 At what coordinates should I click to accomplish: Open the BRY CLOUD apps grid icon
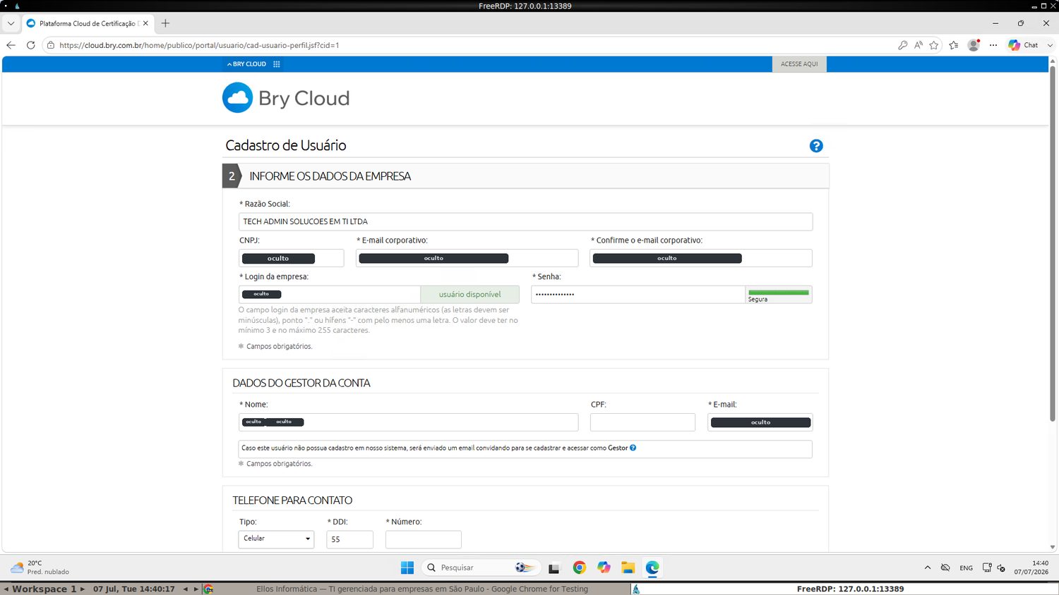(277, 64)
